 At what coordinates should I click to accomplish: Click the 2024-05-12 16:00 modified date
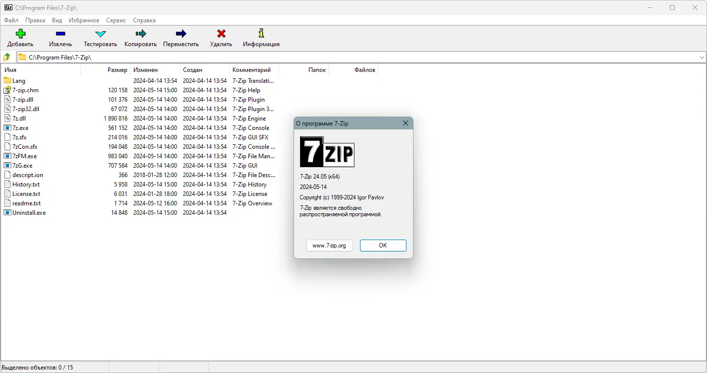point(155,203)
